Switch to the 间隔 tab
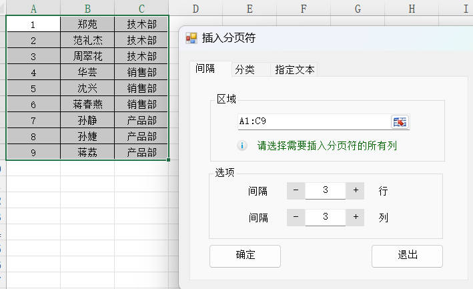The image size is (473, 289). pyautogui.click(x=205, y=69)
